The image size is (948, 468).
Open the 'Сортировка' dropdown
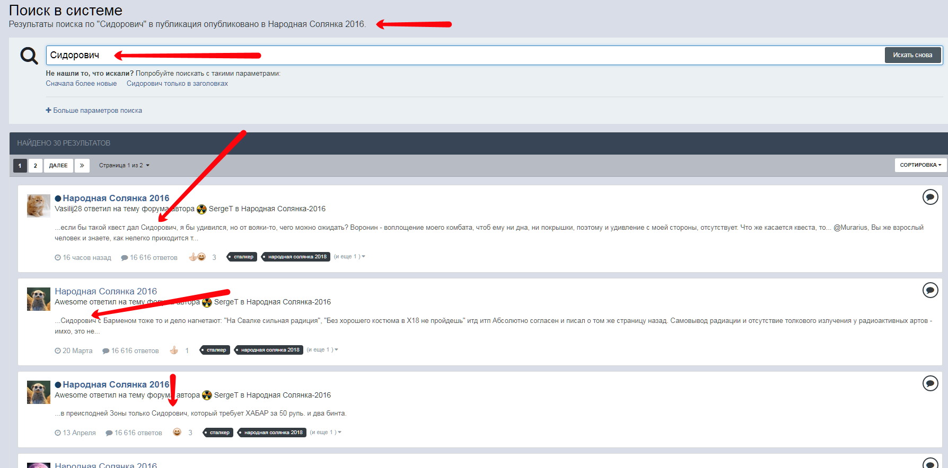click(920, 165)
